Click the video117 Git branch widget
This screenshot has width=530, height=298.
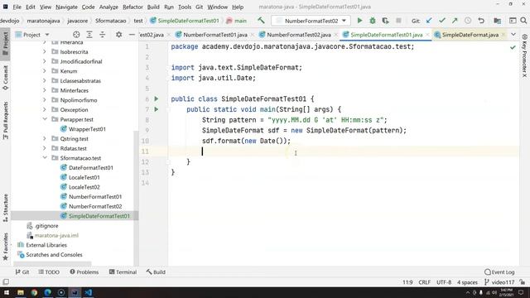499,282
